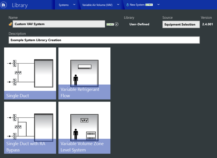Click in the Custom VAV System name field
Screen dimensions: 217x158
pyautogui.click(x=59, y=24)
